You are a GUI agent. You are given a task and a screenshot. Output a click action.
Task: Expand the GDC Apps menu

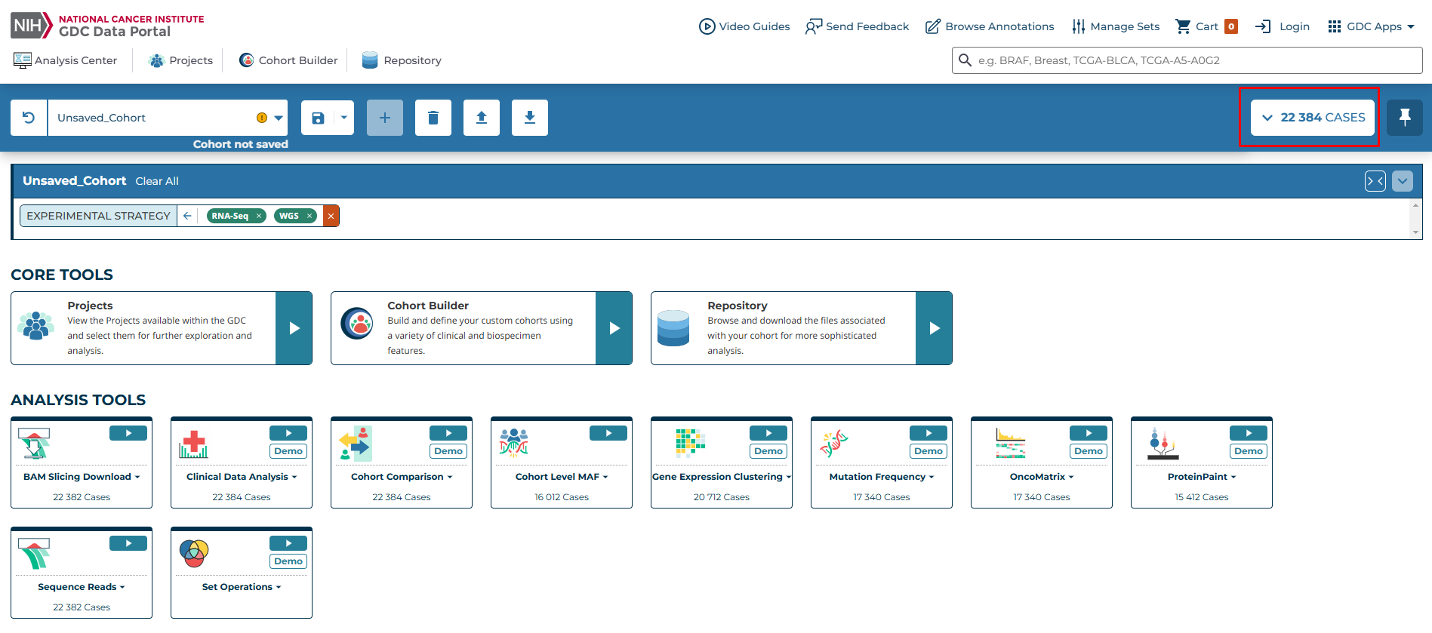pos(1371,26)
